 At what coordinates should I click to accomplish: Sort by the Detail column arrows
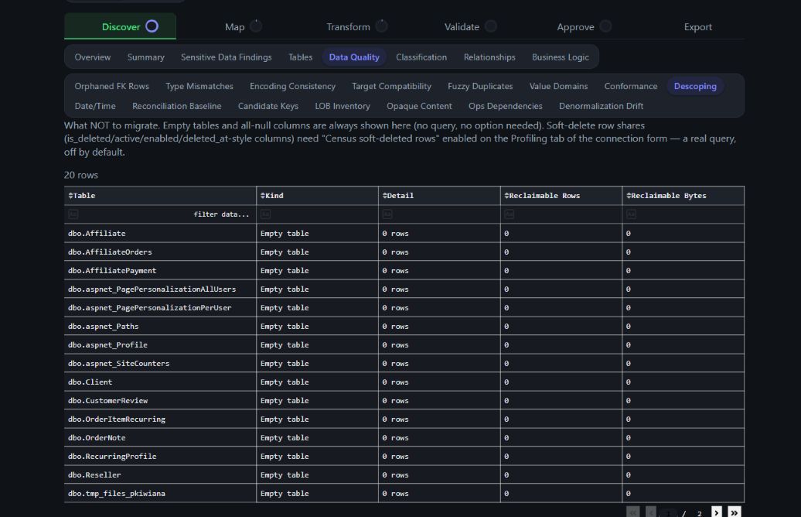[x=385, y=195]
